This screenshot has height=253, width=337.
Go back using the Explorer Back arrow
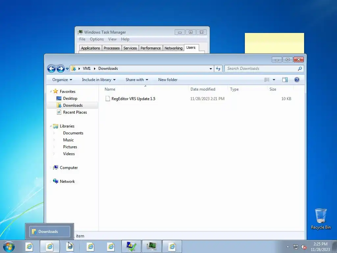[51, 69]
